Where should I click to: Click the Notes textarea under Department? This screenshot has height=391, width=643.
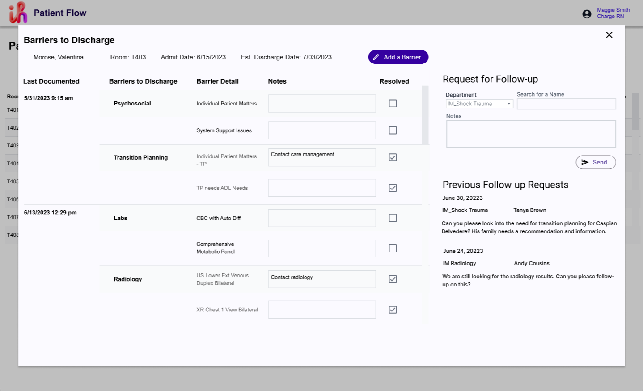pos(530,134)
